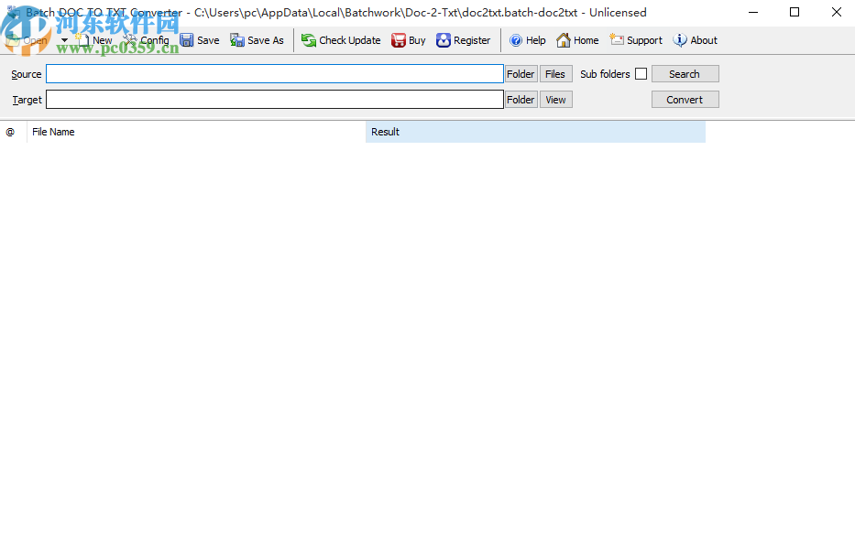
Task: Click Save As to save batch copy
Action: pos(257,40)
